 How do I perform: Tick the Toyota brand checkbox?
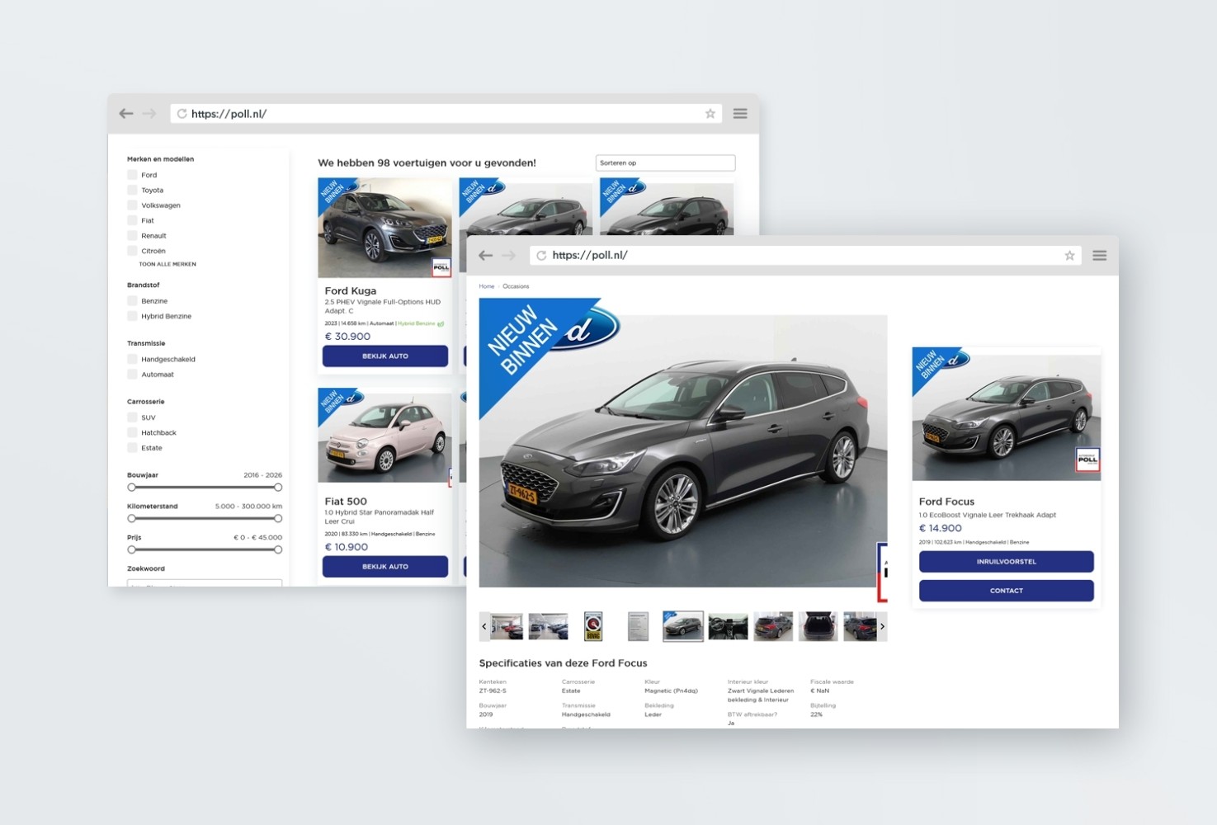pyautogui.click(x=132, y=190)
